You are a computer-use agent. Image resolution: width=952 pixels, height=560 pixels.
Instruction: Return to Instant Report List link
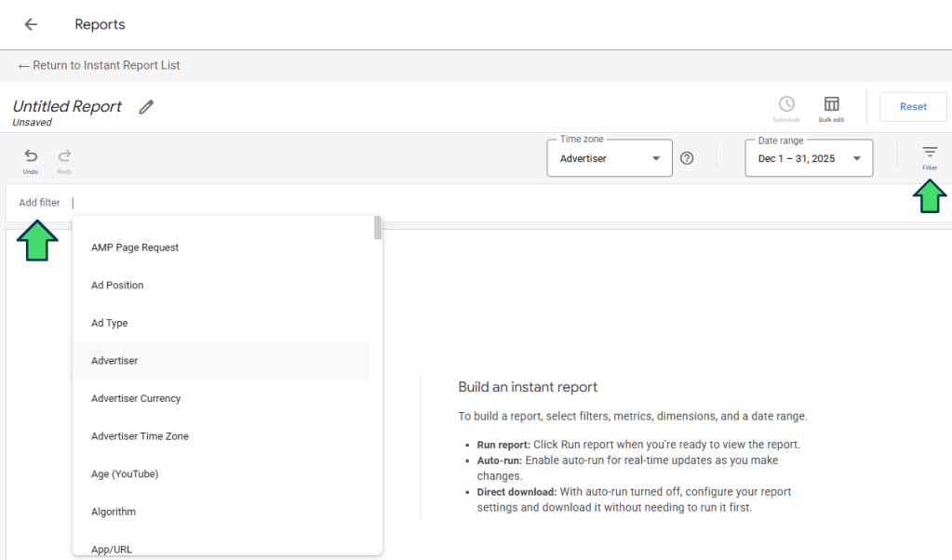click(99, 65)
